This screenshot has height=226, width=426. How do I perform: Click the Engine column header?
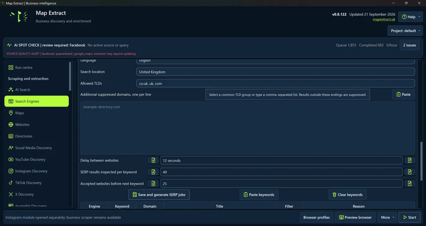(94, 206)
